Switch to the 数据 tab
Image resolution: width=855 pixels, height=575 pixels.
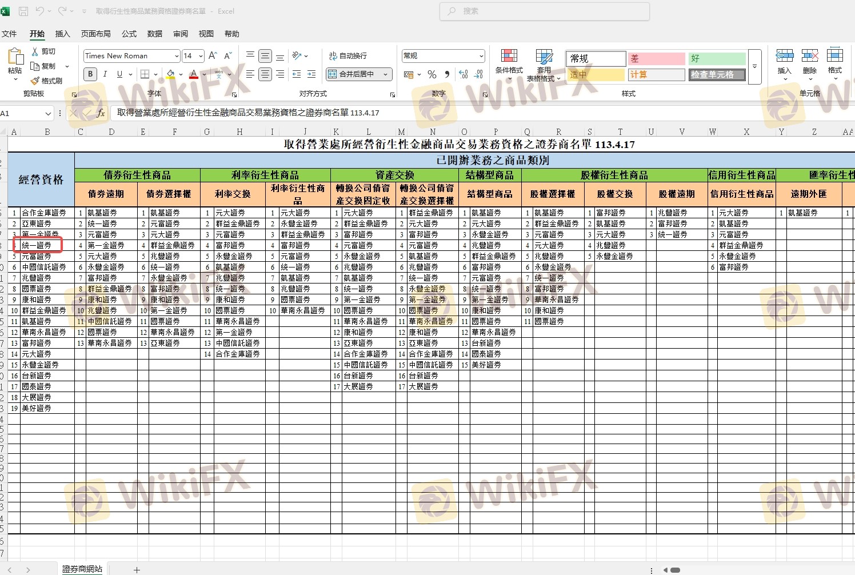pos(155,34)
